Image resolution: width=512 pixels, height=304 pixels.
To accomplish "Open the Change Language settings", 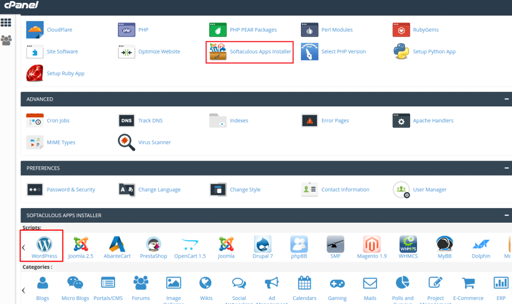I will [126, 189].
